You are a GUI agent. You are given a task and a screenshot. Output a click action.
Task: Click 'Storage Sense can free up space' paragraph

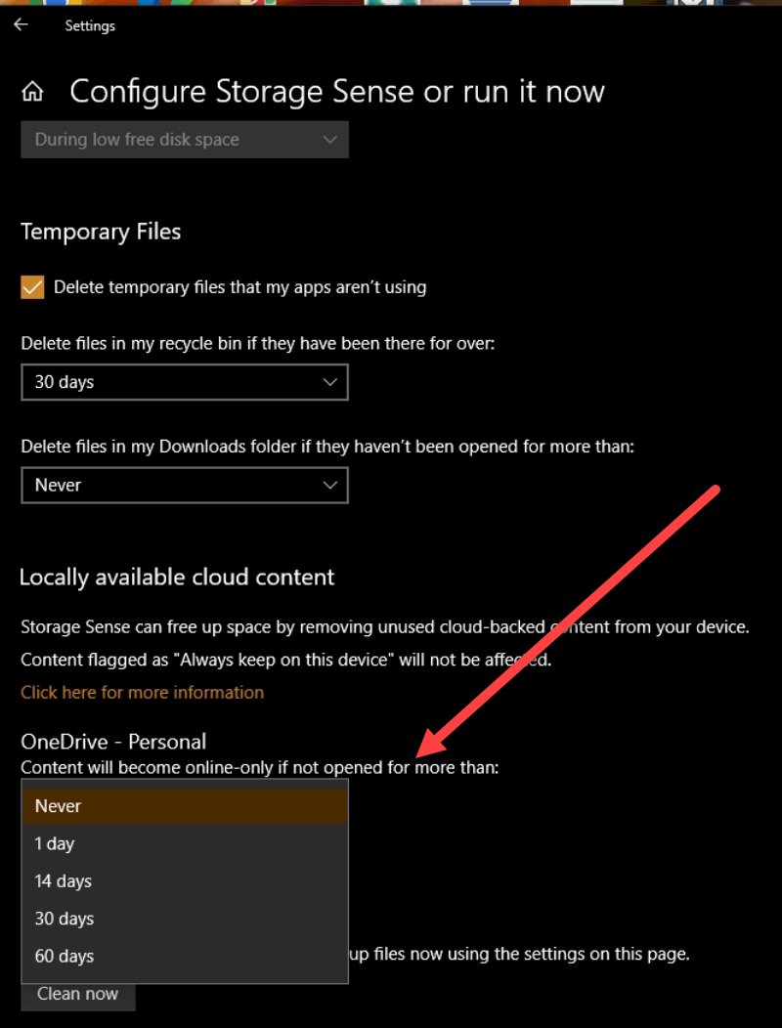coord(385,627)
